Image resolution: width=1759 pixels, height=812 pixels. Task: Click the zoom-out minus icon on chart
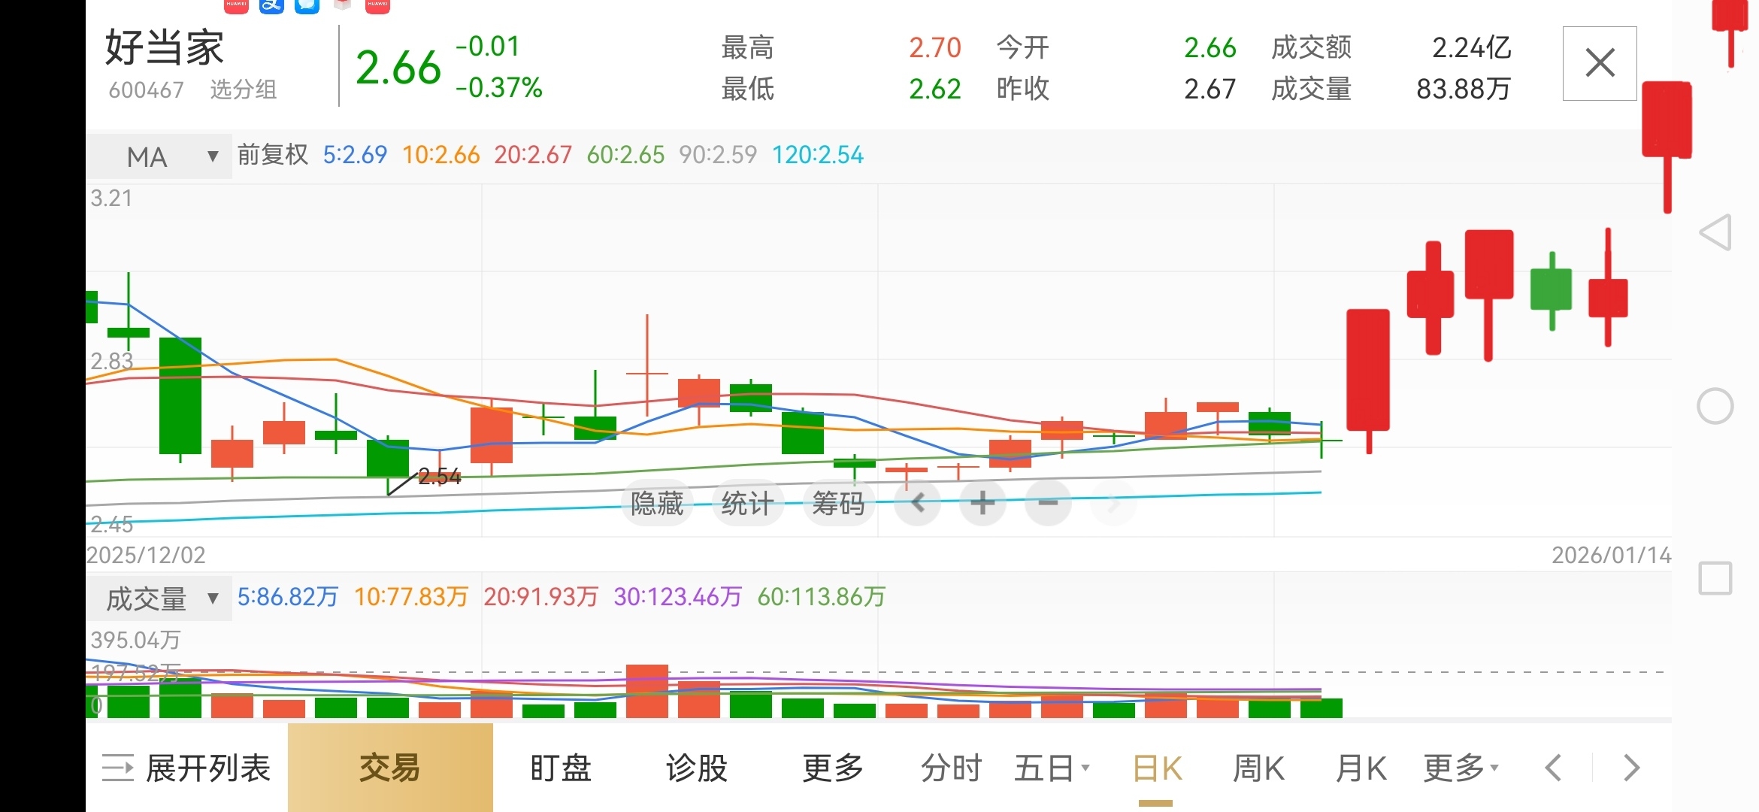(x=1048, y=502)
